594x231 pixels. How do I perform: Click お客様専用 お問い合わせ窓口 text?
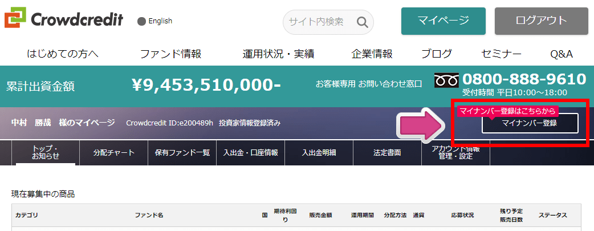click(x=369, y=84)
